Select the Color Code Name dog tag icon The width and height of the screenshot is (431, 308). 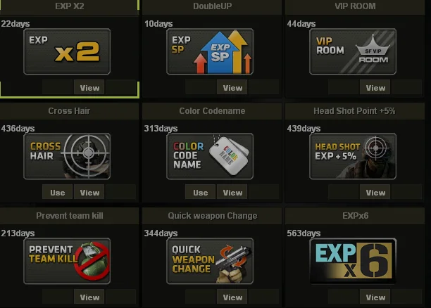pos(210,157)
